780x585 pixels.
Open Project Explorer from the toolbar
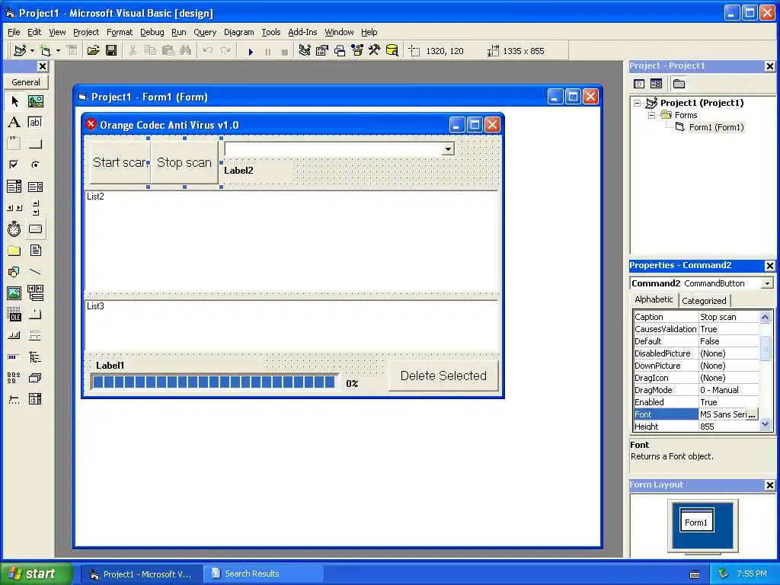(305, 51)
